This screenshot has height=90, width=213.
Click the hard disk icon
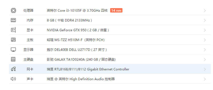[x=13, y=59]
